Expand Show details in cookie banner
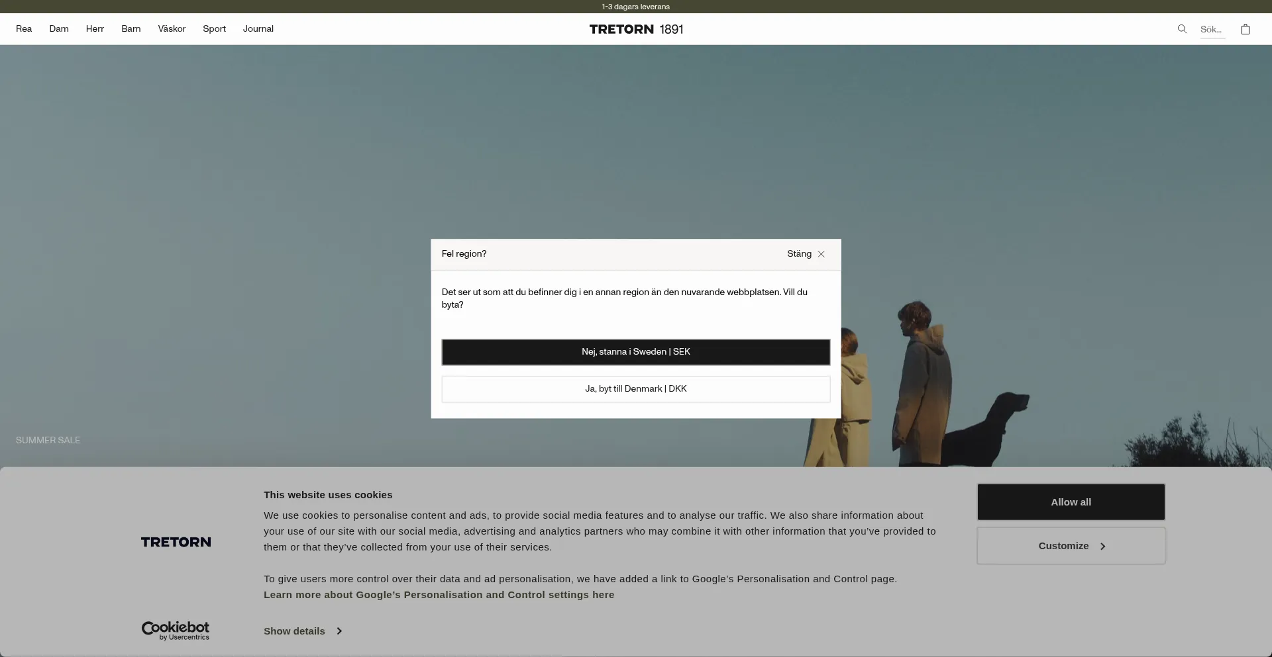 [303, 631]
